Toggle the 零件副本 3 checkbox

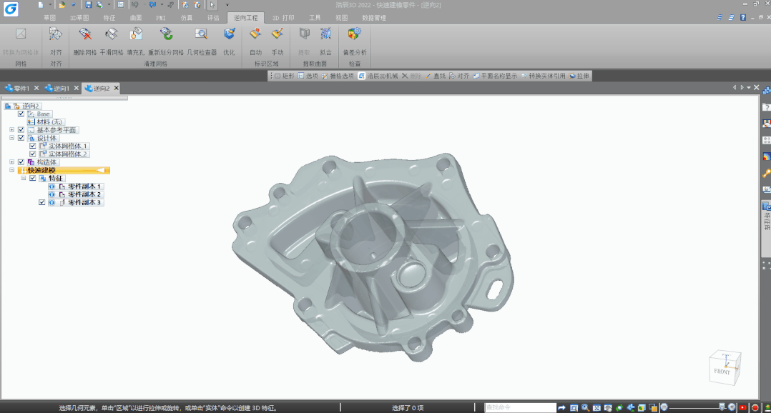coord(41,201)
